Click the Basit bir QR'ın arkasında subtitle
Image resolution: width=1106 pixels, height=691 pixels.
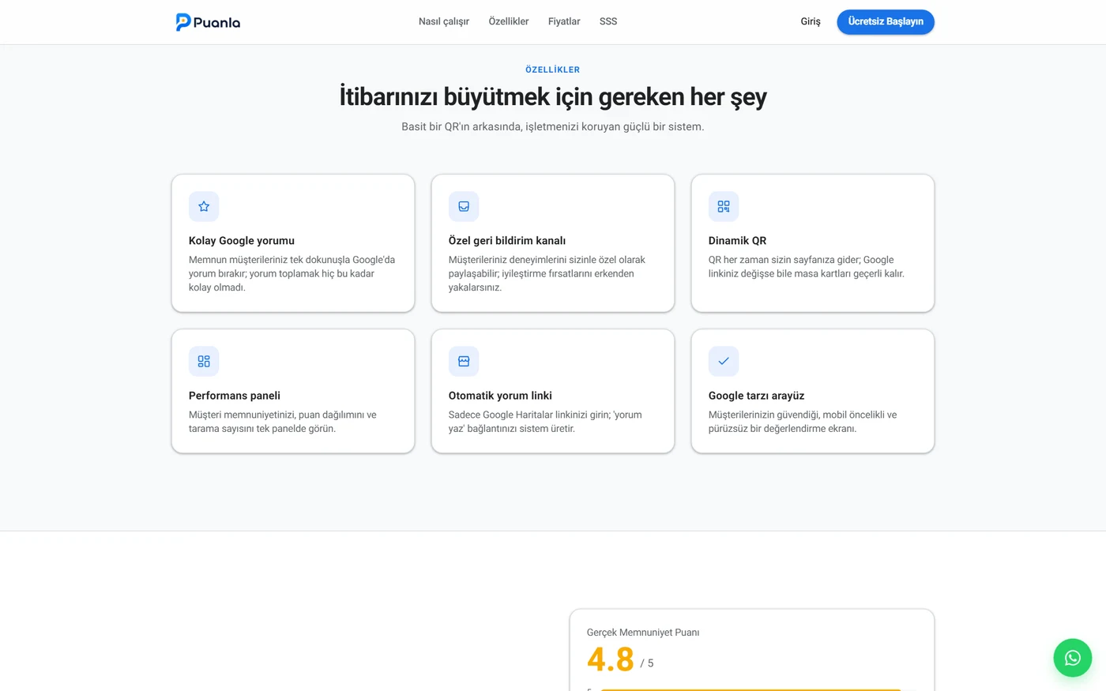click(553, 126)
